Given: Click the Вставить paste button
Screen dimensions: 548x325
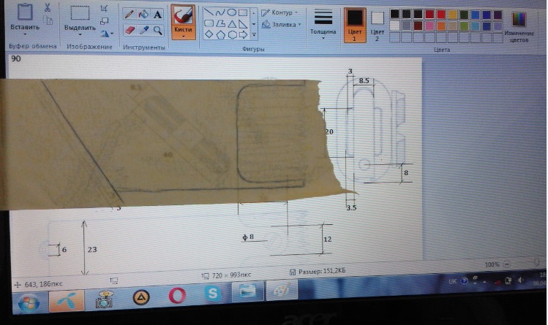Looking at the screenshot, I should point(24,27).
